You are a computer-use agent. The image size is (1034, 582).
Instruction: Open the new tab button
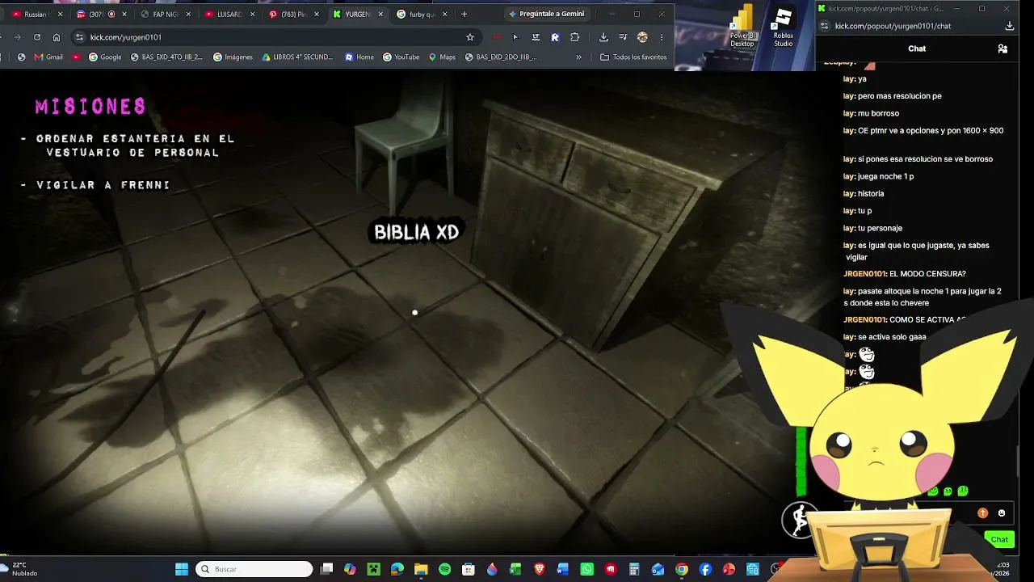(464, 14)
